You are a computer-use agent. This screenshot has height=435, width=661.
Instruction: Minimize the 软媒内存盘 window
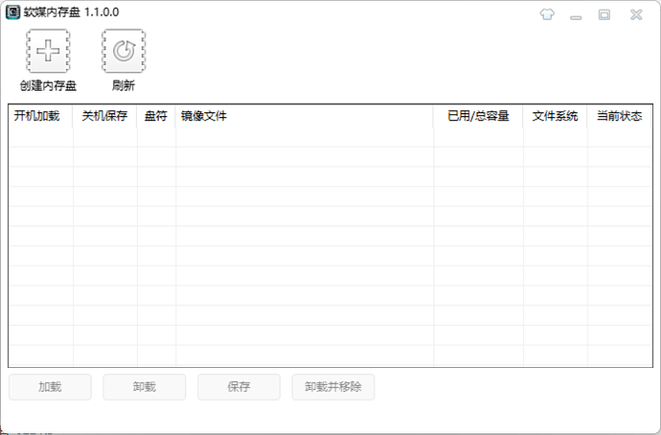[x=576, y=15]
